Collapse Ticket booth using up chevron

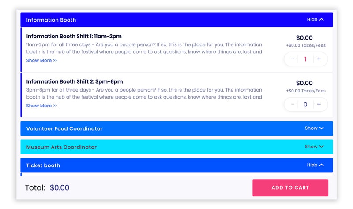click(322, 165)
